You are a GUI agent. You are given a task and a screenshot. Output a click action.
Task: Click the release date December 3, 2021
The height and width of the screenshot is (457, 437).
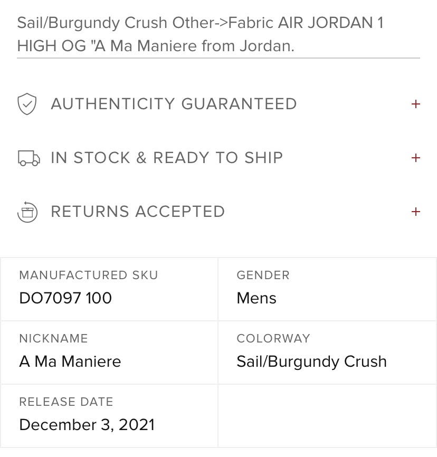87,425
